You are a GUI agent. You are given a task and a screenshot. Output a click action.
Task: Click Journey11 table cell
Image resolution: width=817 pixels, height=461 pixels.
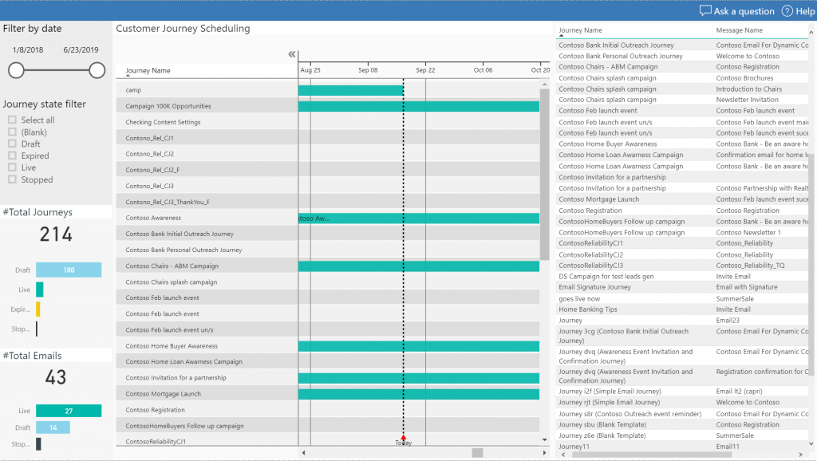coord(574,447)
